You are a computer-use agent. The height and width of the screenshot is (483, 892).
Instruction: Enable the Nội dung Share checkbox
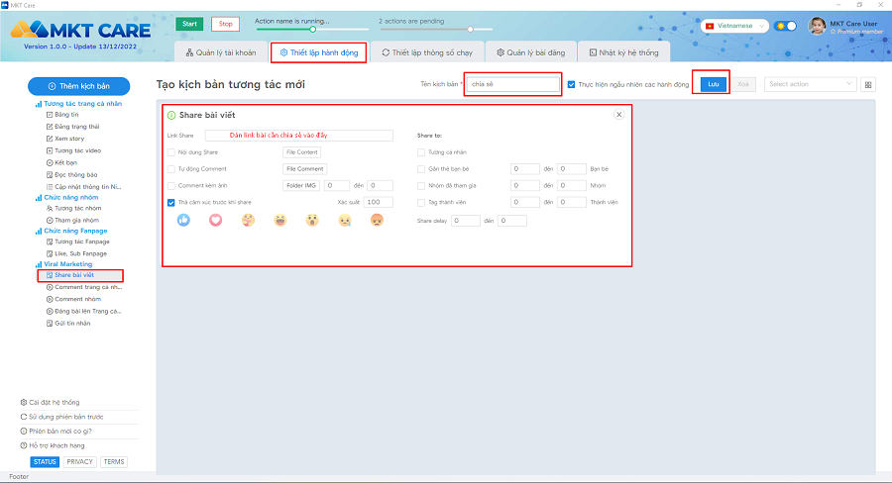(171, 152)
